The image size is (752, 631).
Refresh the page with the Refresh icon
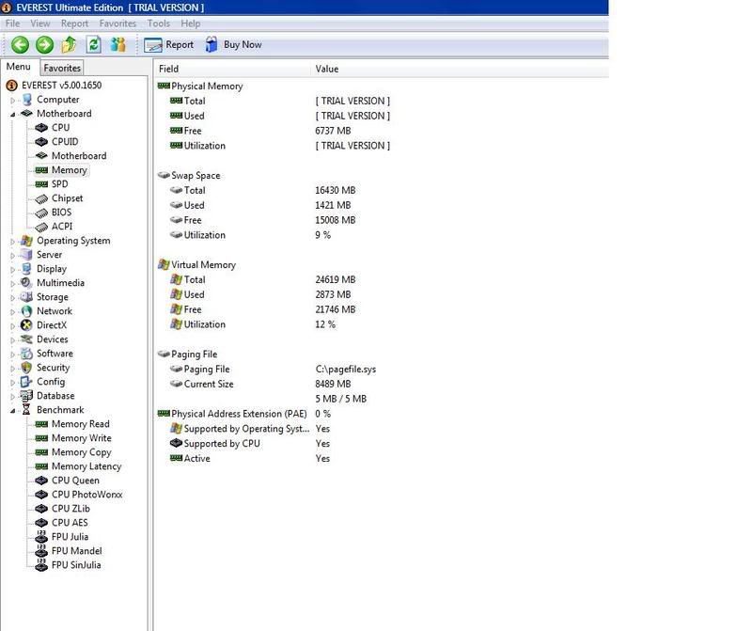click(93, 44)
